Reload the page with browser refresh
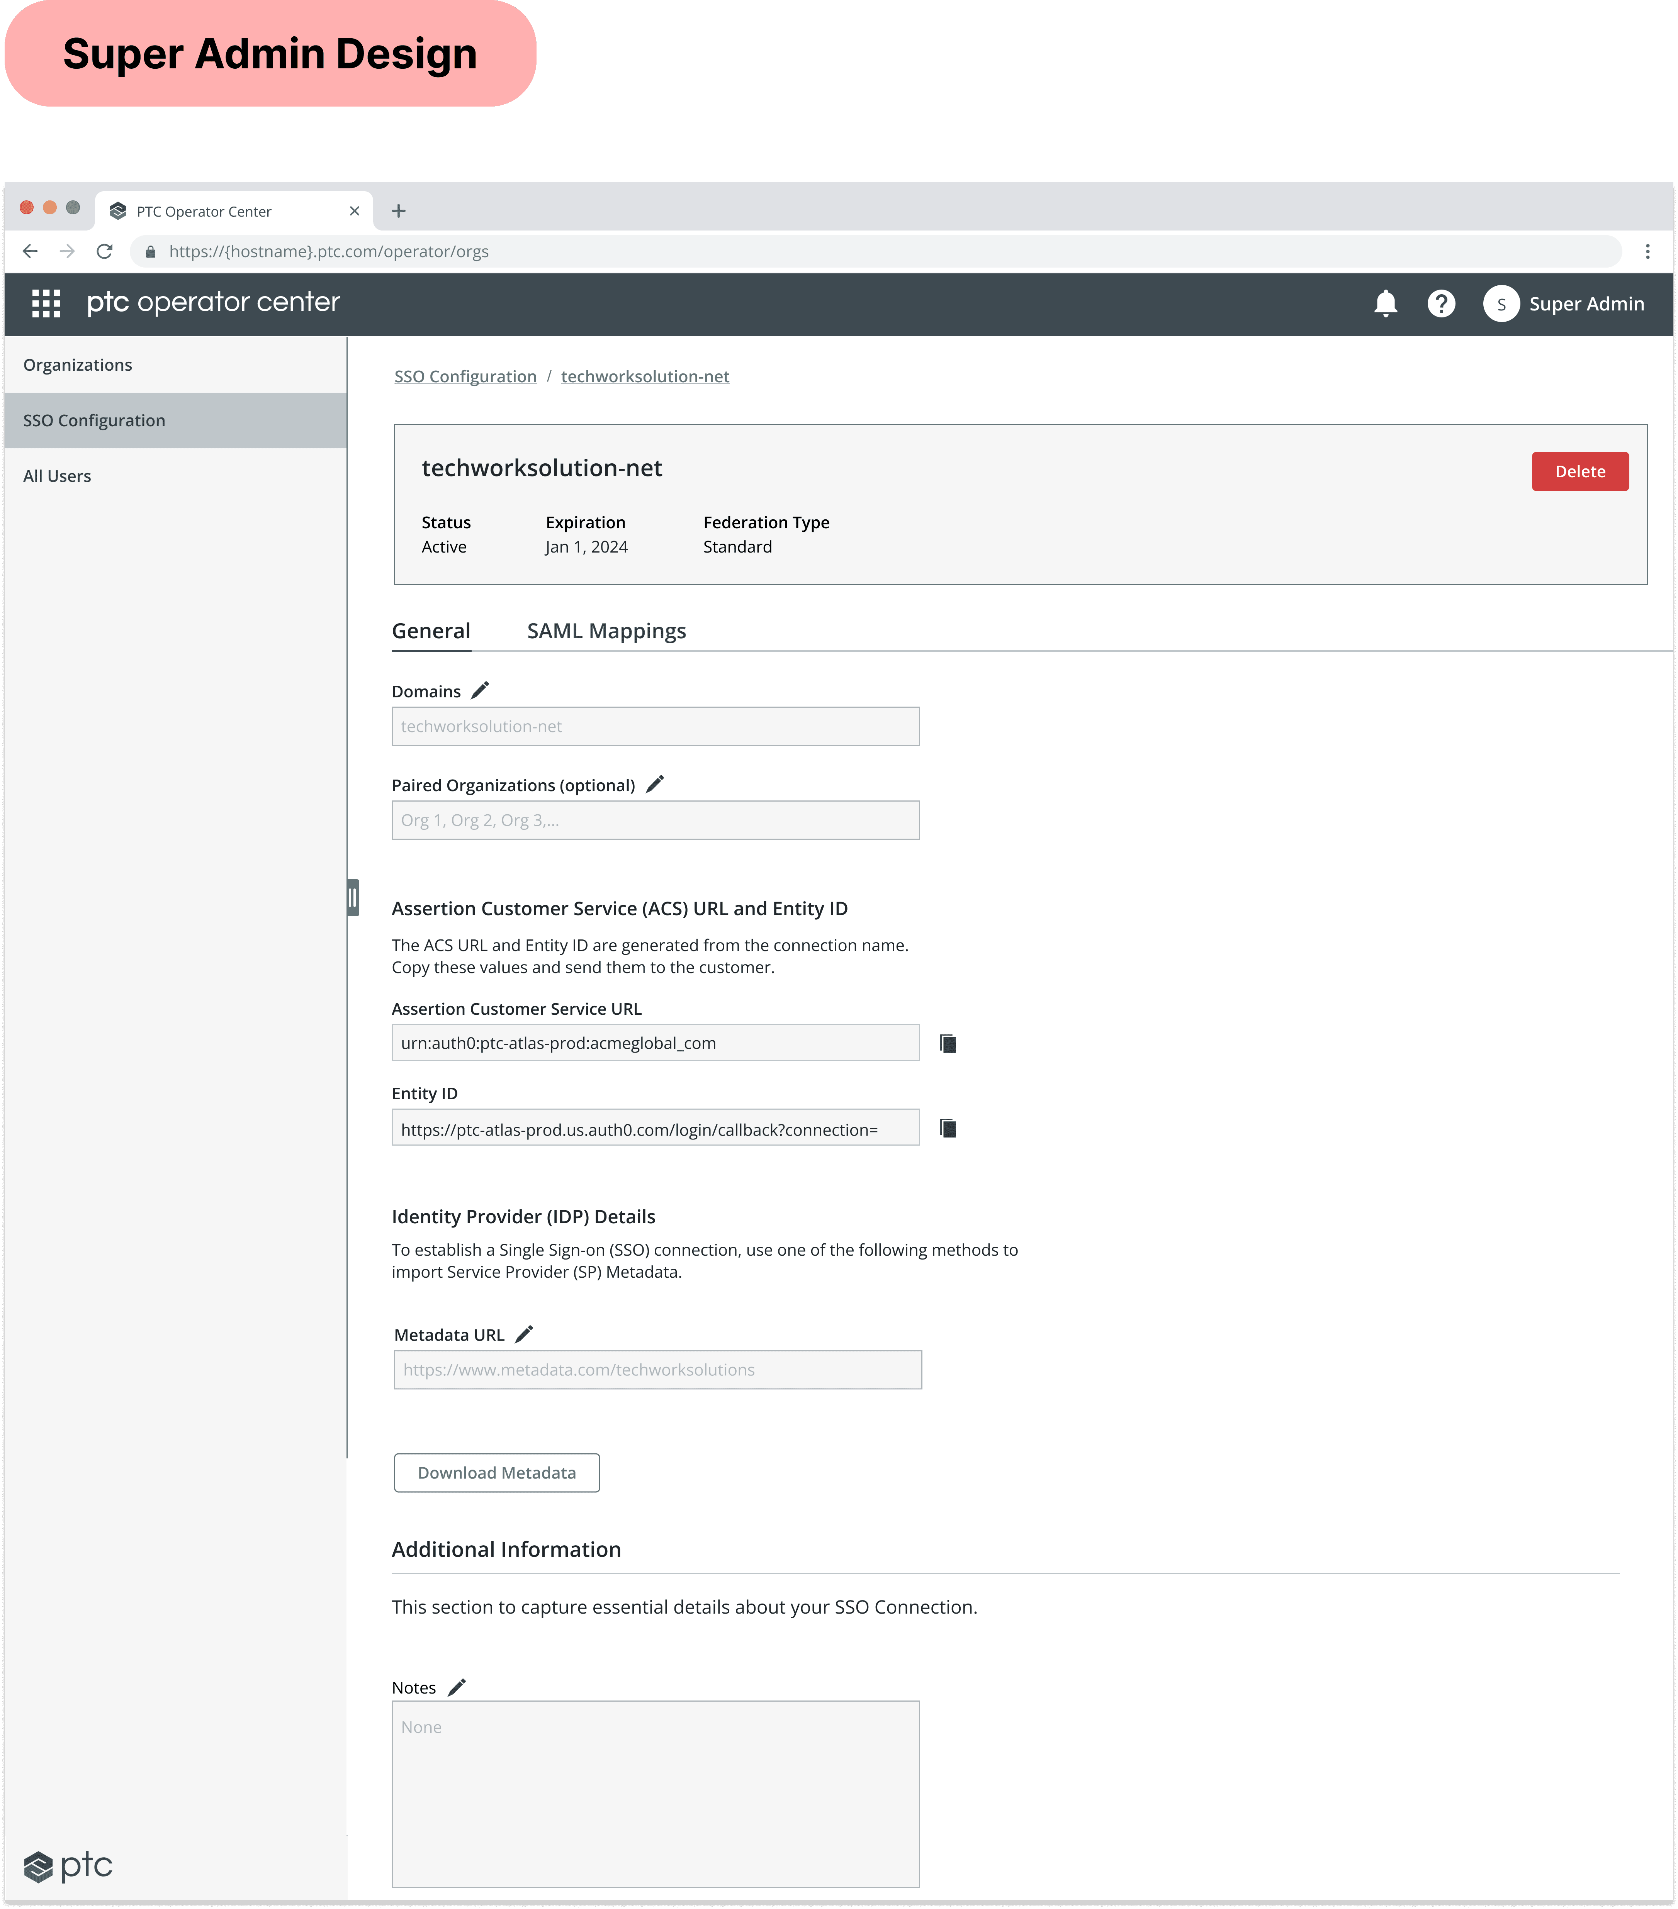1678x1909 pixels. [x=105, y=251]
